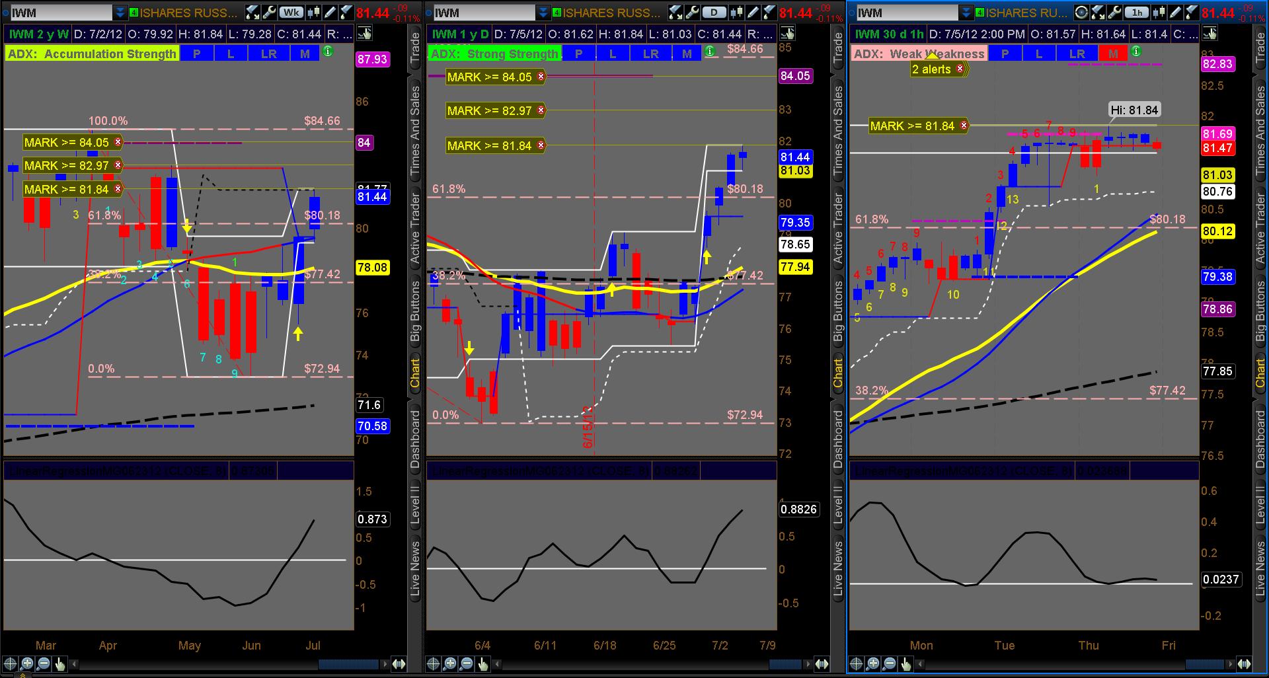Click the candlestick style icon in hourly chart
This screenshot has height=678, width=1269.
pos(1160,13)
